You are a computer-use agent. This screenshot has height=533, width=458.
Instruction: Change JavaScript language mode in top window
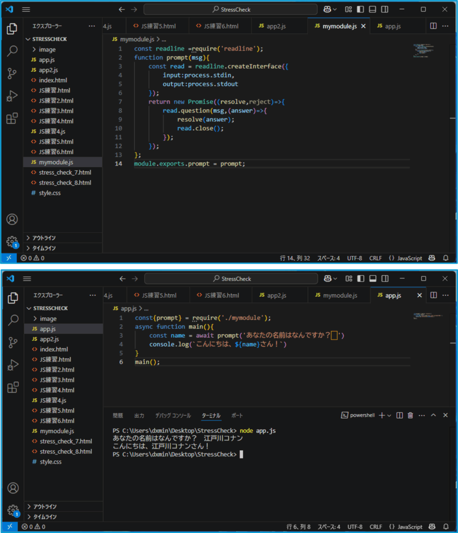coord(410,258)
